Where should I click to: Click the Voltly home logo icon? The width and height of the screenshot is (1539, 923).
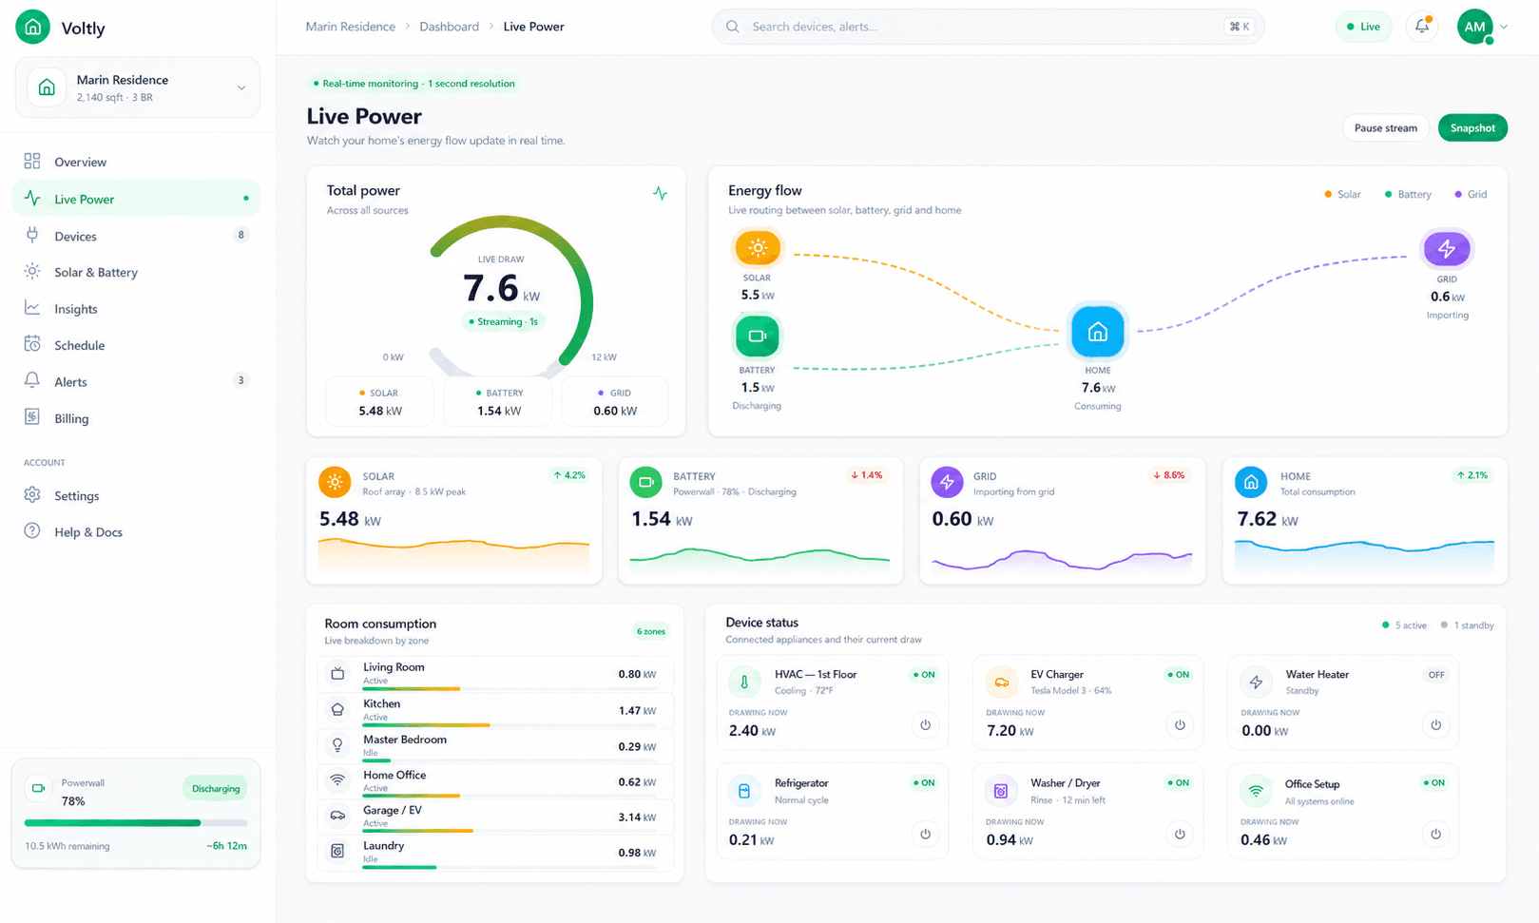pyautogui.click(x=32, y=27)
